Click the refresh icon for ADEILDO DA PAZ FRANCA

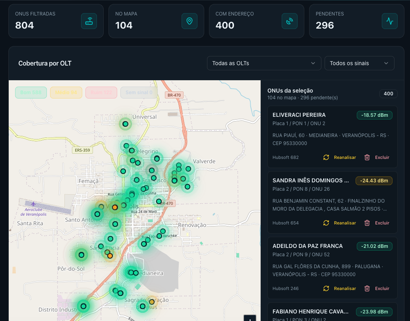tap(326, 288)
